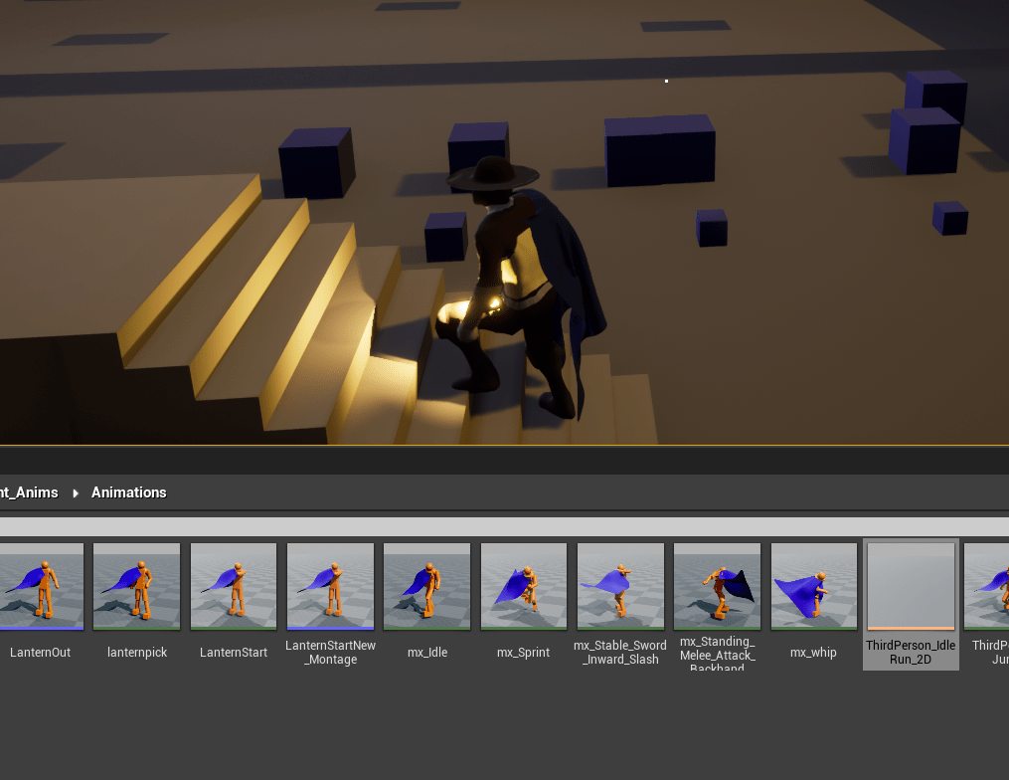Expand the breadcrumb arrow before Animations
The height and width of the screenshot is (780, 1009).
tap(76, 492)
